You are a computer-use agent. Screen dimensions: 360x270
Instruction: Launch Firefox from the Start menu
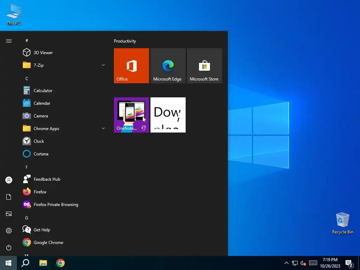64,192
